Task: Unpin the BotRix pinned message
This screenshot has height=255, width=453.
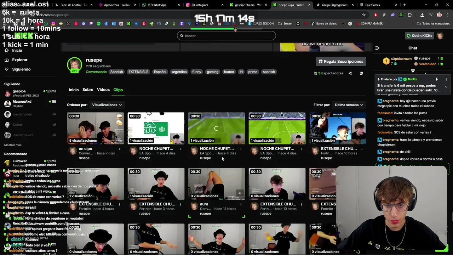Action: (436, 79)
